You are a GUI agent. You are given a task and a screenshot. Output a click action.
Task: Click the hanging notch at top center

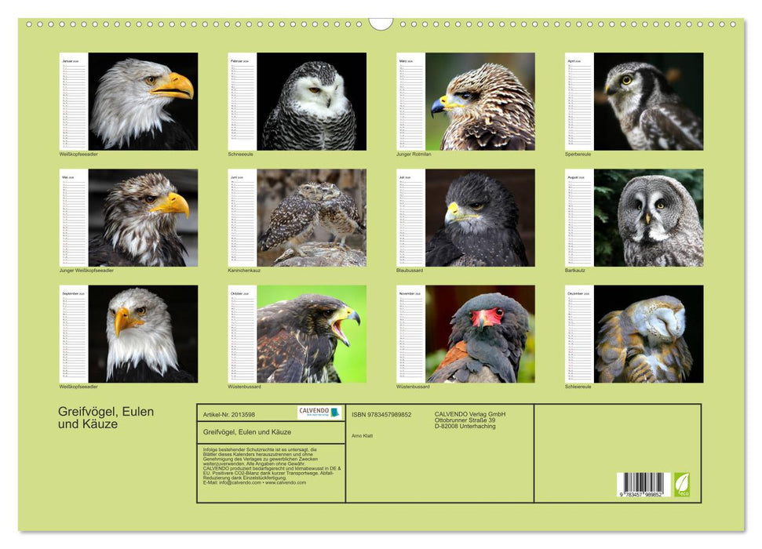click(x=381, y=24)
